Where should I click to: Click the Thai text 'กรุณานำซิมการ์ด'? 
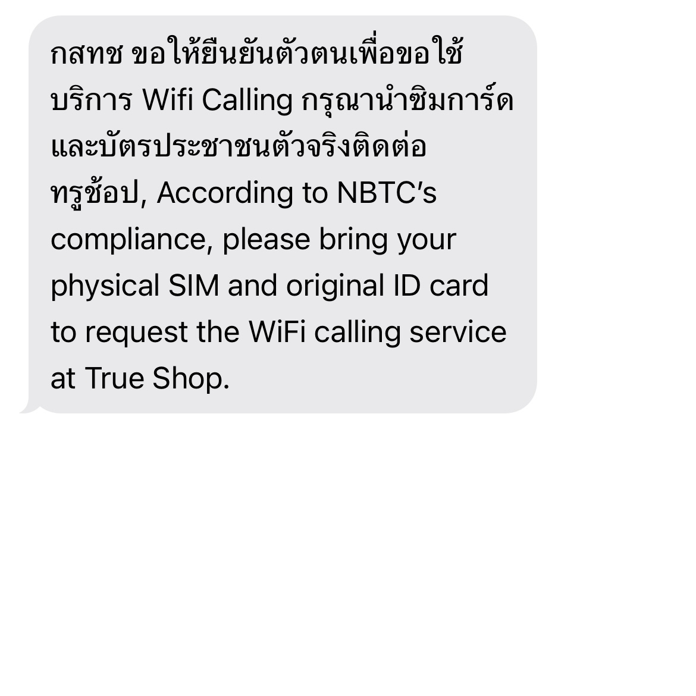(407, 99)
